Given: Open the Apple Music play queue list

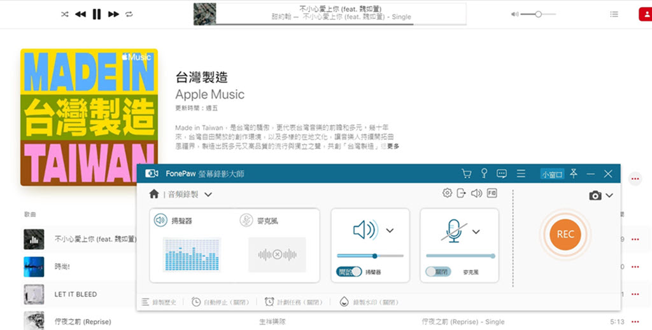Looking at the screenshot, I should click(614, 14).
